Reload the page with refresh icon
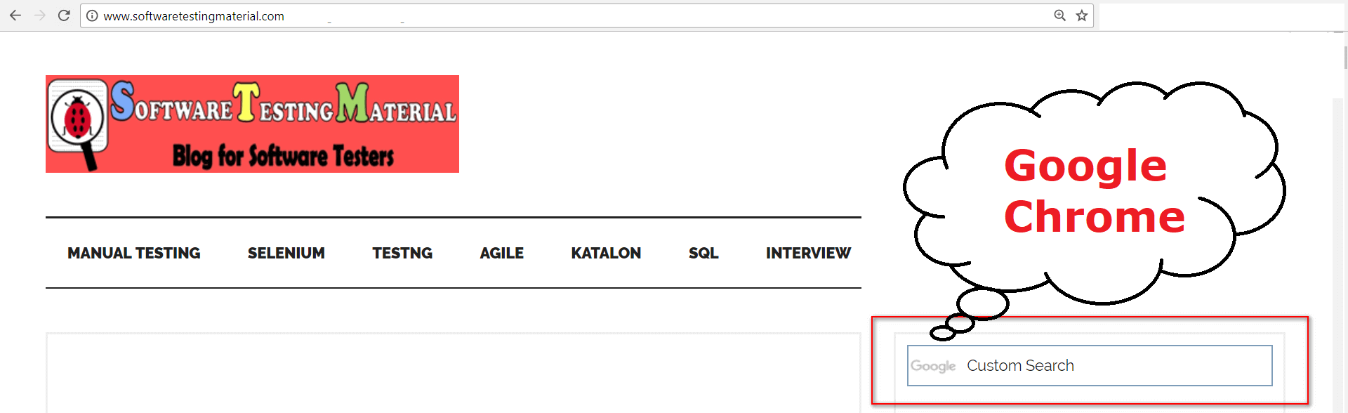 point(64,15)
